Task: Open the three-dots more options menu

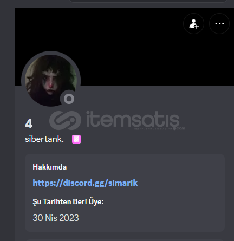Action: tap(219, 24)
